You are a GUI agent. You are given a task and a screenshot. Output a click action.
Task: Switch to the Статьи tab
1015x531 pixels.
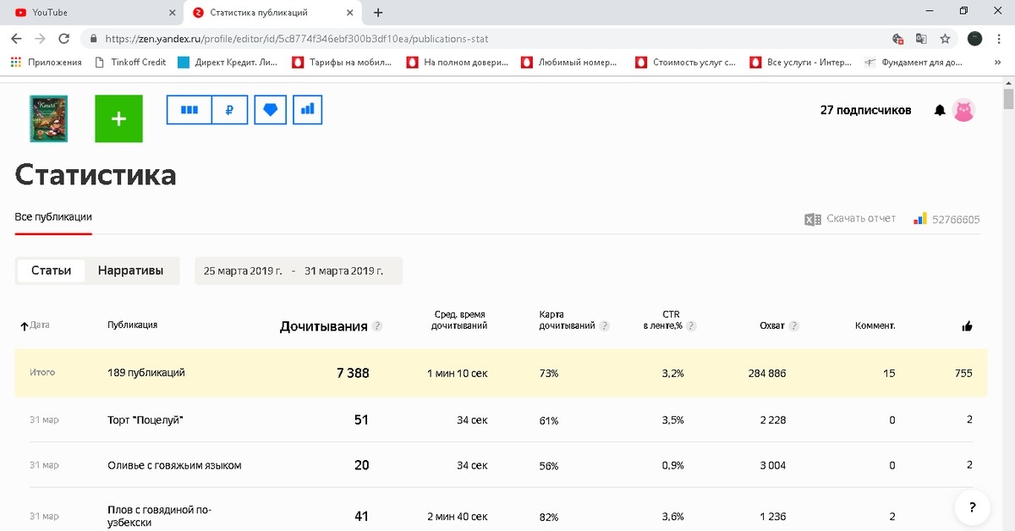tap(52, 271)
